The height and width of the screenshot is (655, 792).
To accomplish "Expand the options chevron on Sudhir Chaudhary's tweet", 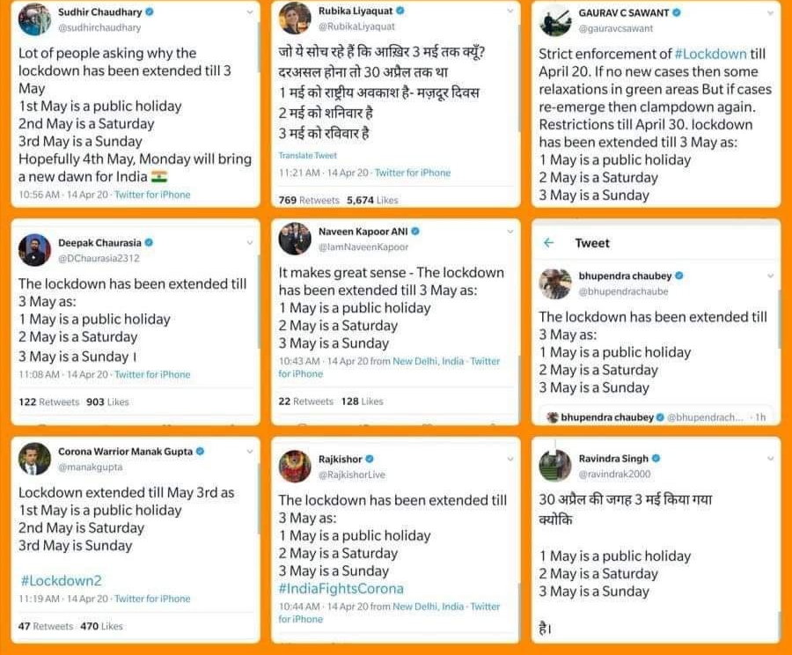I will 250,12.
